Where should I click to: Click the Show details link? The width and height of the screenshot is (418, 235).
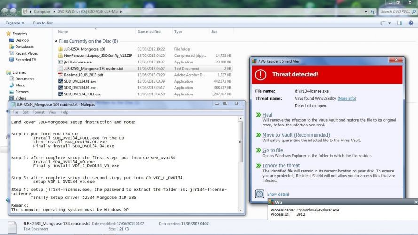278,194
